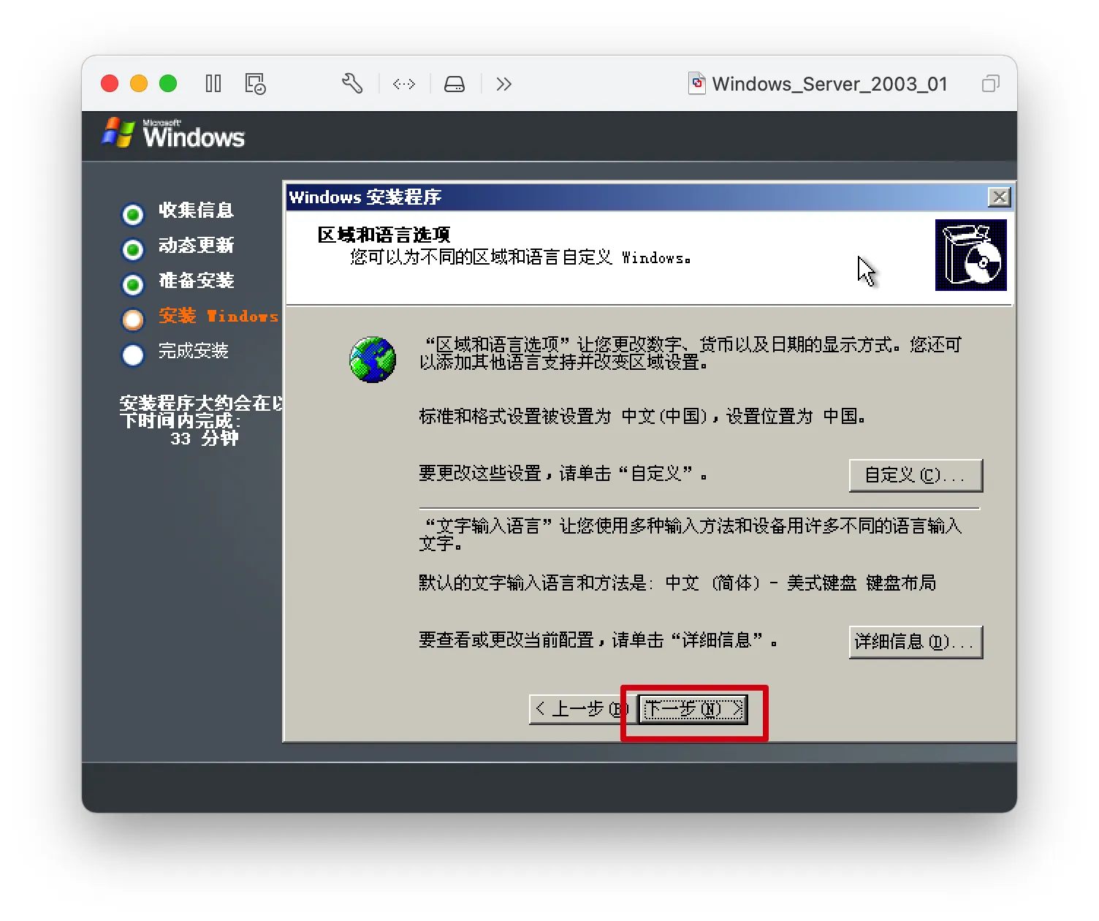The height and width of the screenshot is (921, 1099).
Task: Open 详细信息(D)... settings
Action: [916, 642]
